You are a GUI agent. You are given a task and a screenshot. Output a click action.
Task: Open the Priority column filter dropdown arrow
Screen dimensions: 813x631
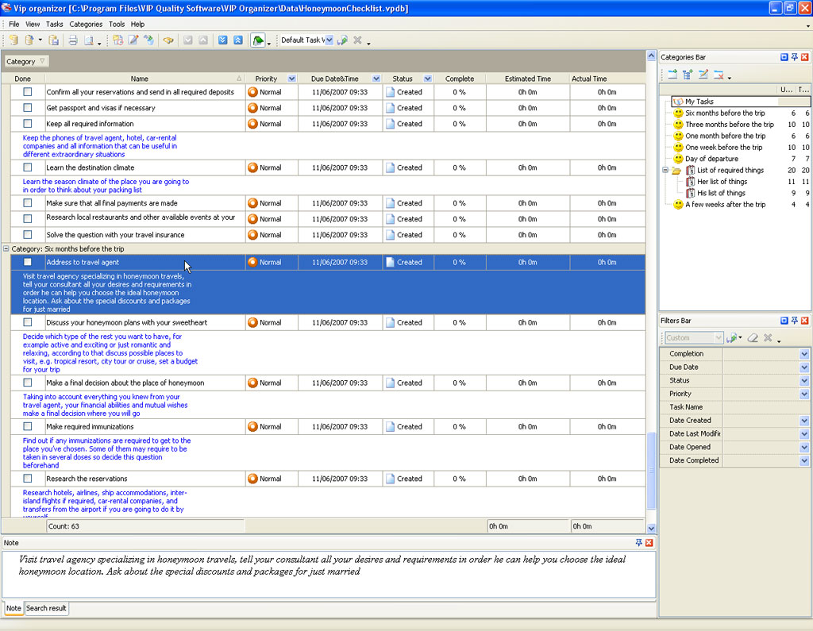point(291,79)
